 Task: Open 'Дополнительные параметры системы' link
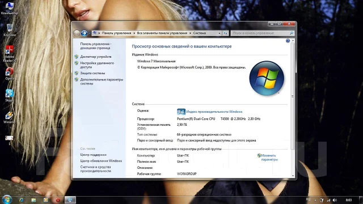(102, 82)
